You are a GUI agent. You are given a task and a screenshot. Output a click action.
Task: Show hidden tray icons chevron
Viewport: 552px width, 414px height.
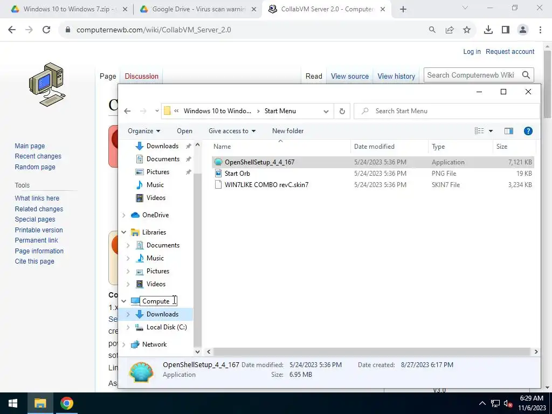(482, 403)
